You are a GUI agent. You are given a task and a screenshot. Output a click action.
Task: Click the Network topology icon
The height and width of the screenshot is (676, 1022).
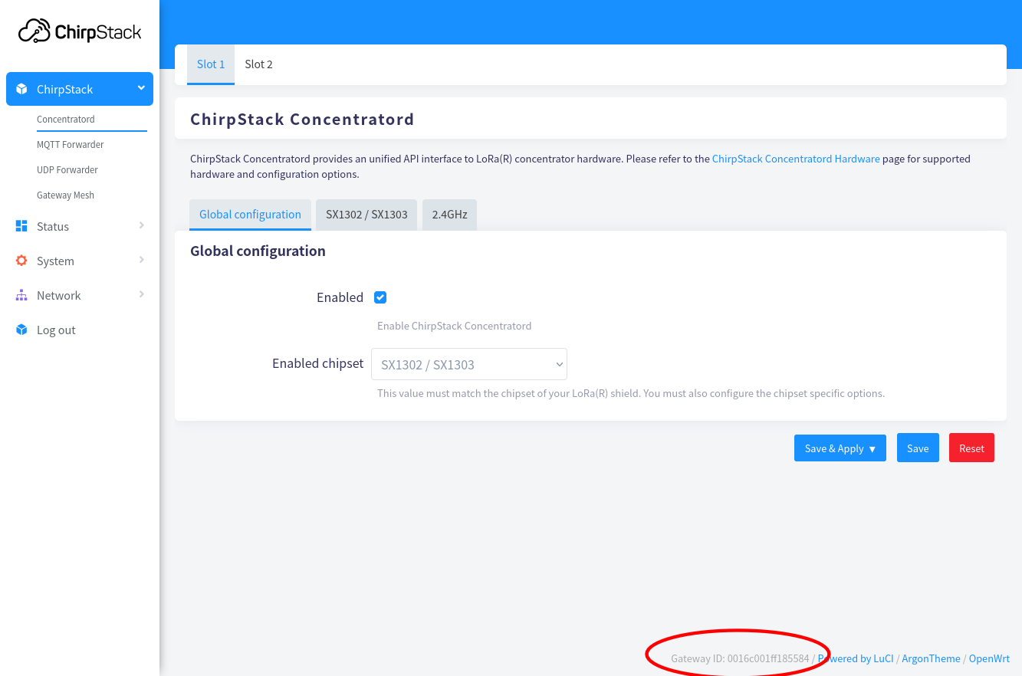coord(21,295)
